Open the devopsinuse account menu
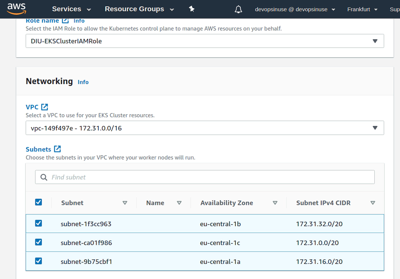Image resolution: width=400 pixels, height=279 pixels. click(x=295, y=9)
